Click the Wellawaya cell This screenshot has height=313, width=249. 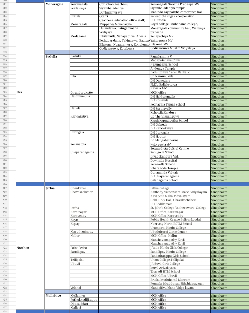pyautogui.click(x=84, y=8)
